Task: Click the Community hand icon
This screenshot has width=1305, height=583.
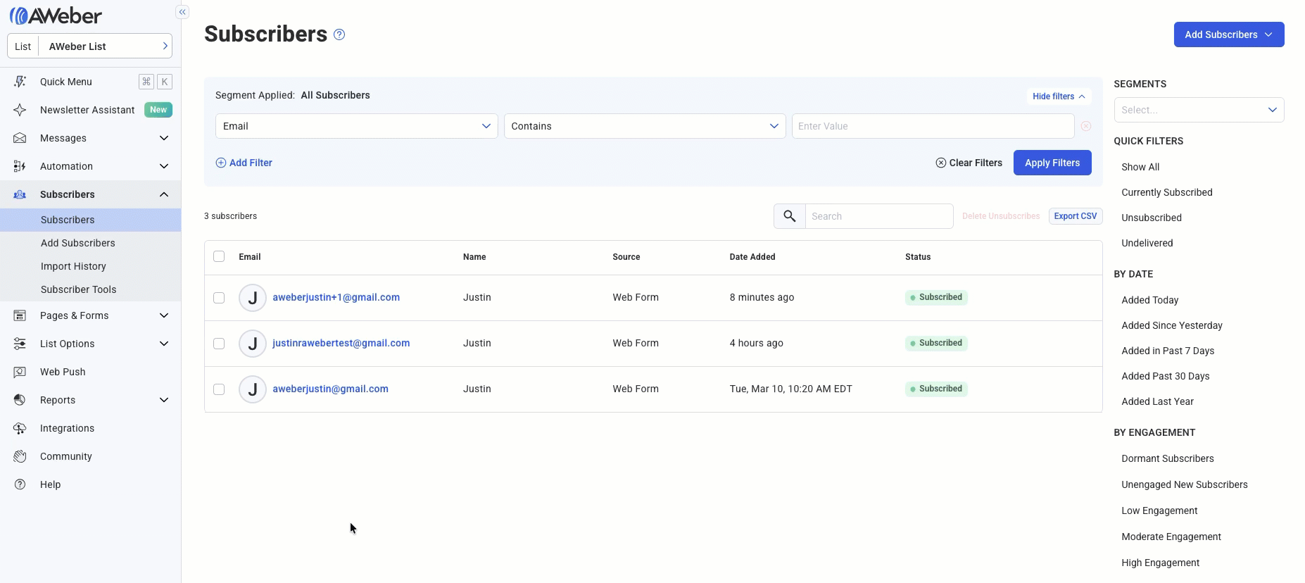Action: pos(20,456)
